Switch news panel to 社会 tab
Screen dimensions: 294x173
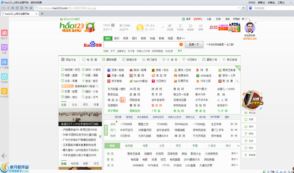74,104
